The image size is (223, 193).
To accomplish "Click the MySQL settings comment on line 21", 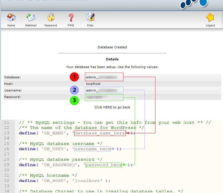I will pos(115,122).
